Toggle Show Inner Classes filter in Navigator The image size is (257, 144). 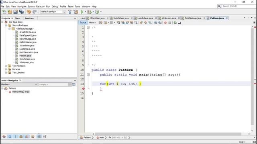coord(27,136)
